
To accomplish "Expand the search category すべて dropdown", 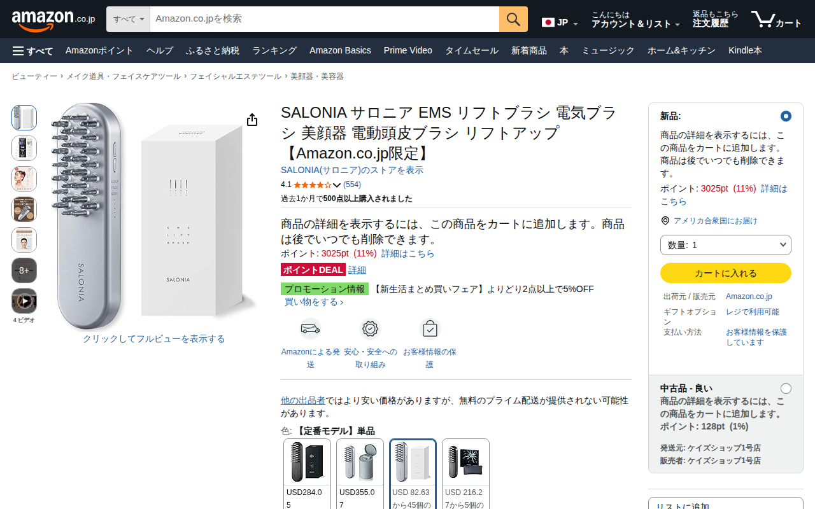I will (128, 19).
